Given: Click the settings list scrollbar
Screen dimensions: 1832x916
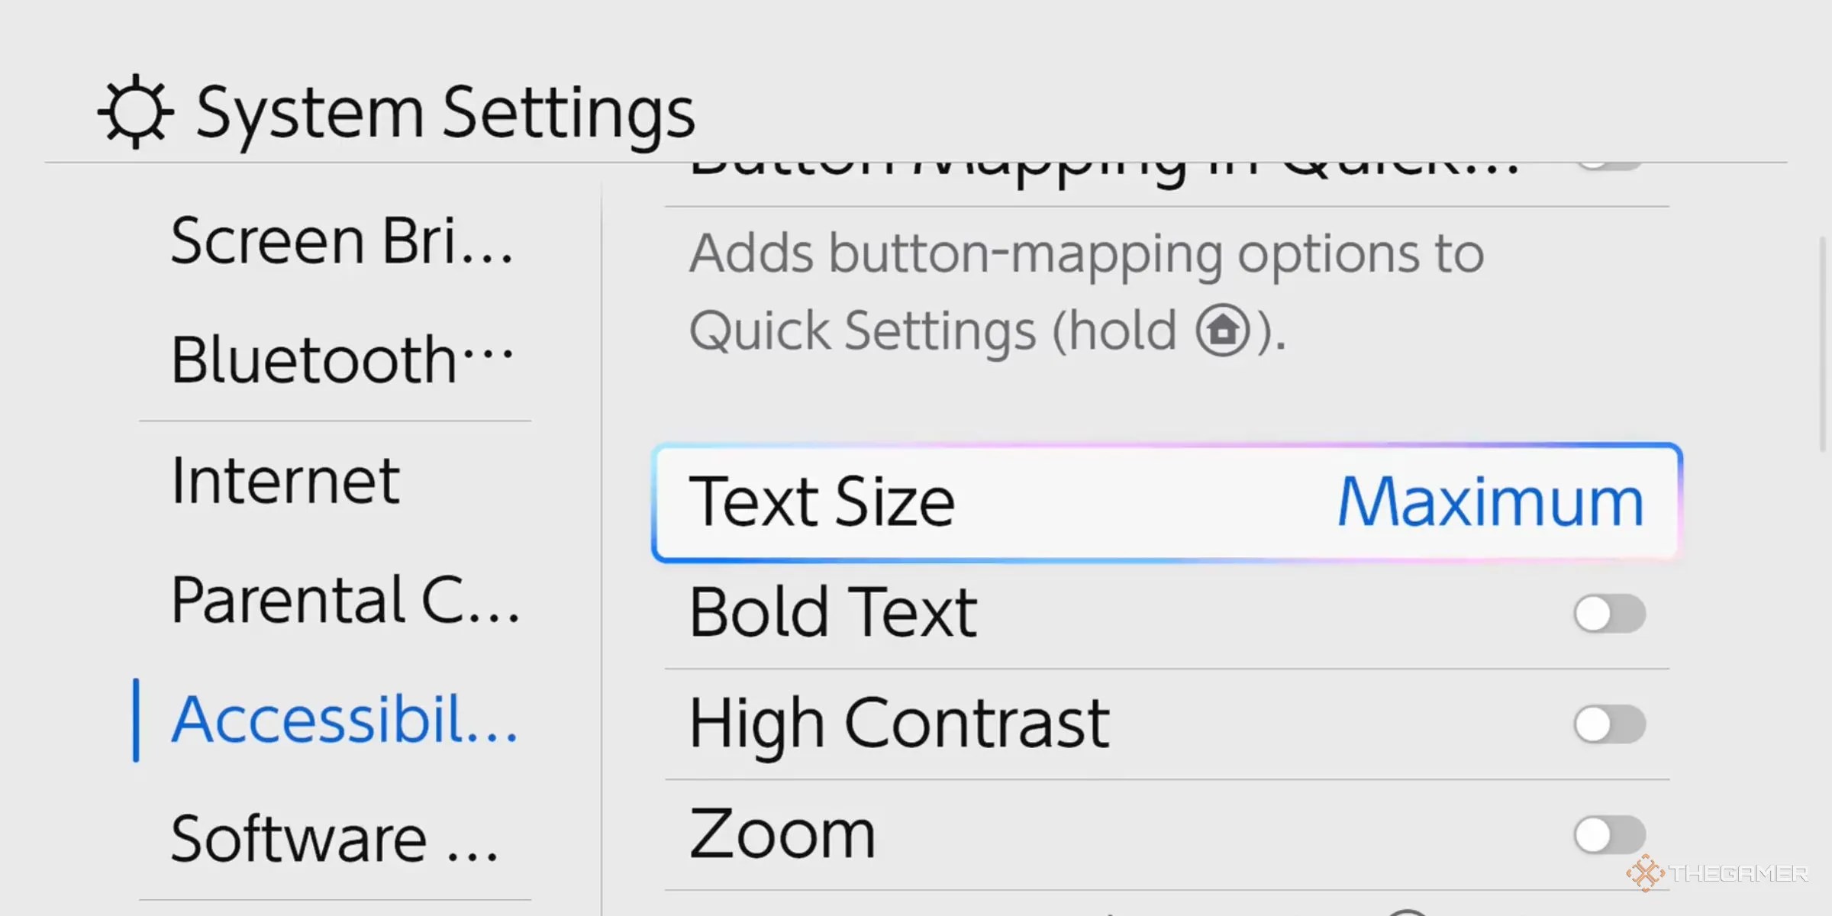Looking at the screenshot, I should [x=1823, y=343].
